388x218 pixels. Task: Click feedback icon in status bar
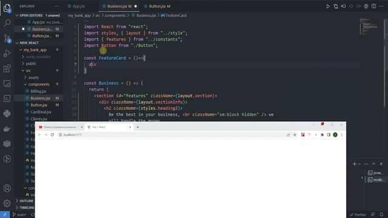click(x=373, y=214)
